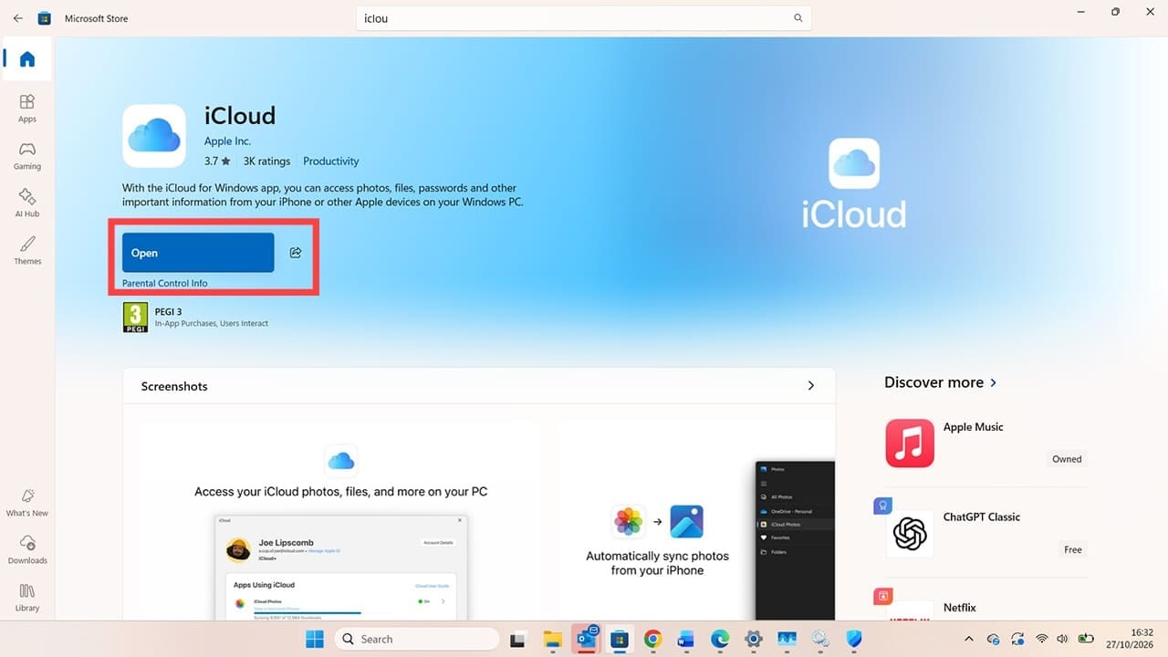Switch to Apps in the sidebar
The width and height of the screenshot is (1168, 657).
pos(27,108)
